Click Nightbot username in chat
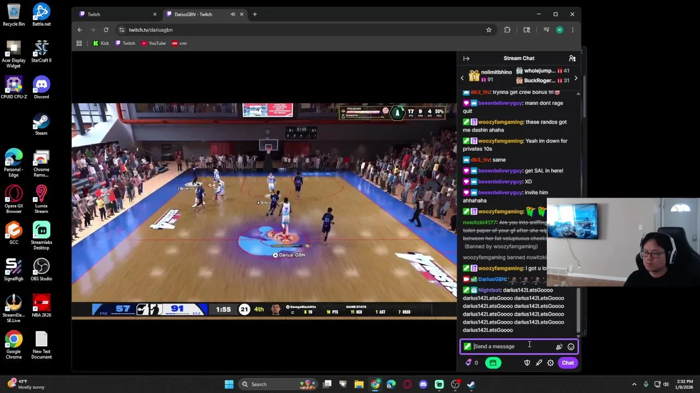 point(489,290)
